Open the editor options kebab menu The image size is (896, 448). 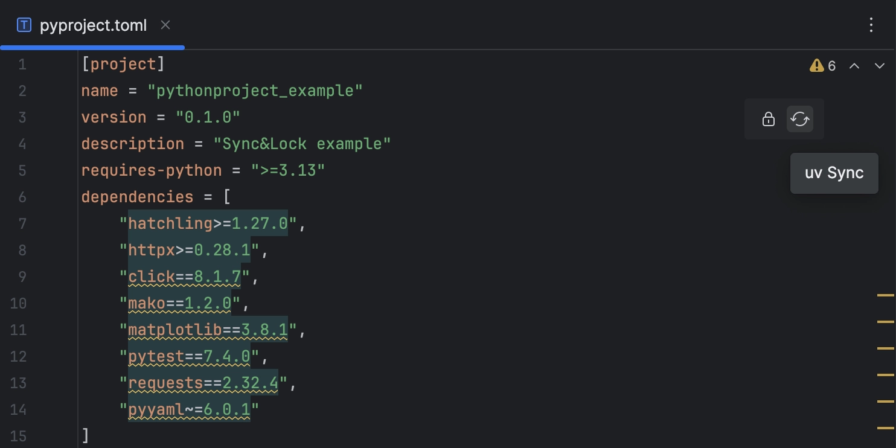pyautogui.click(x=871, y=25)
